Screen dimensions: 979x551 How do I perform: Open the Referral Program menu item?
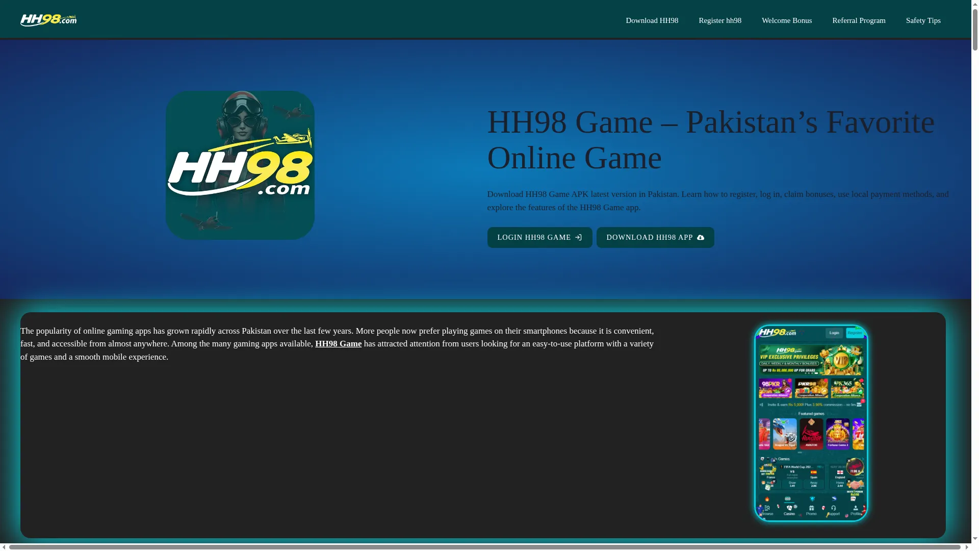(x=859, y=20)
